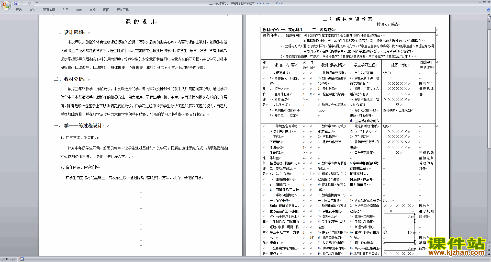Viewport: 491px width, 262px height.
Task: Click the bold text 重点:
Action: point(274,243)
